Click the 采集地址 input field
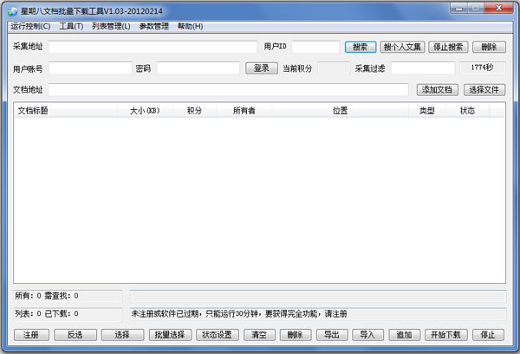Image resolution: width=520 pixels, height=354 pixels. 153,47
